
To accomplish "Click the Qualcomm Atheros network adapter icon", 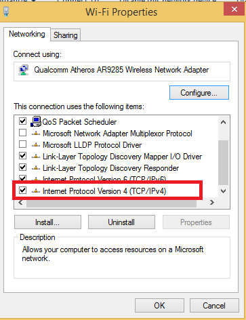I will point(24,70).
